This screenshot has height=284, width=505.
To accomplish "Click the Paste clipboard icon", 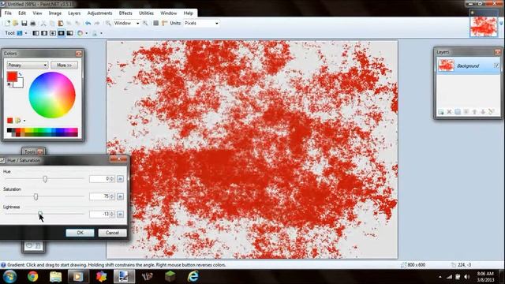I will [61, 23].
